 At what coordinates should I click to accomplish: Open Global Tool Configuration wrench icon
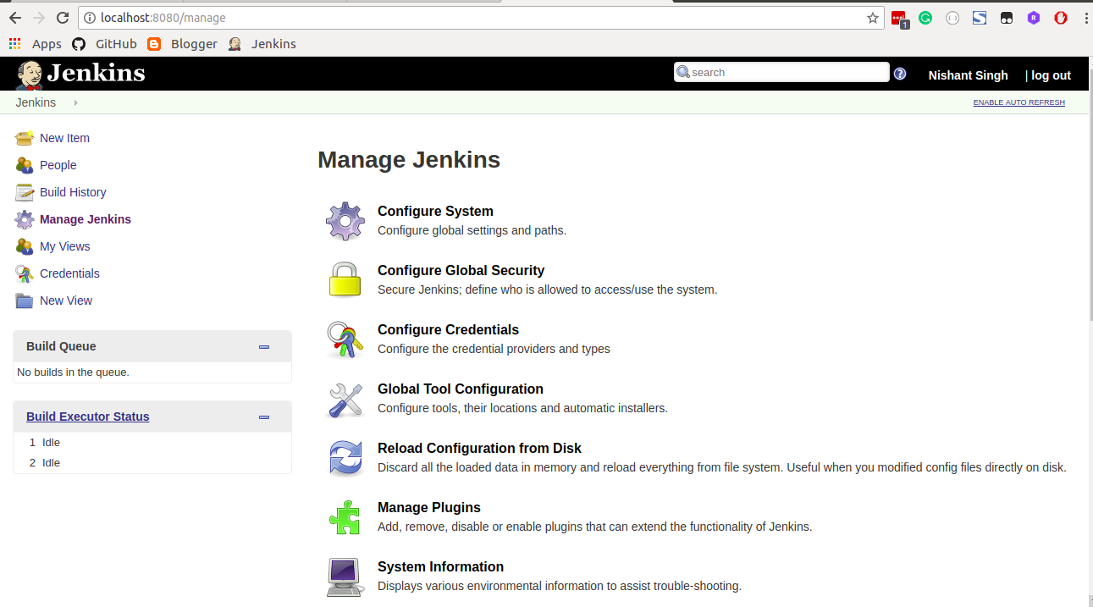pos(345,398)
